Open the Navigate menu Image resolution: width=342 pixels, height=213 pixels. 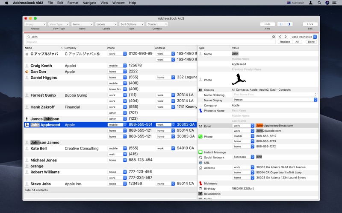(x=89, y=3)
